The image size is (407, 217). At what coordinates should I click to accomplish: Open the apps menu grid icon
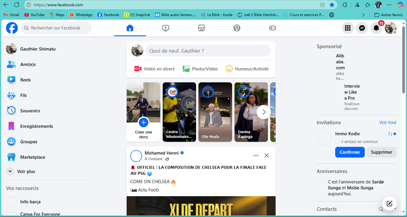347,28
